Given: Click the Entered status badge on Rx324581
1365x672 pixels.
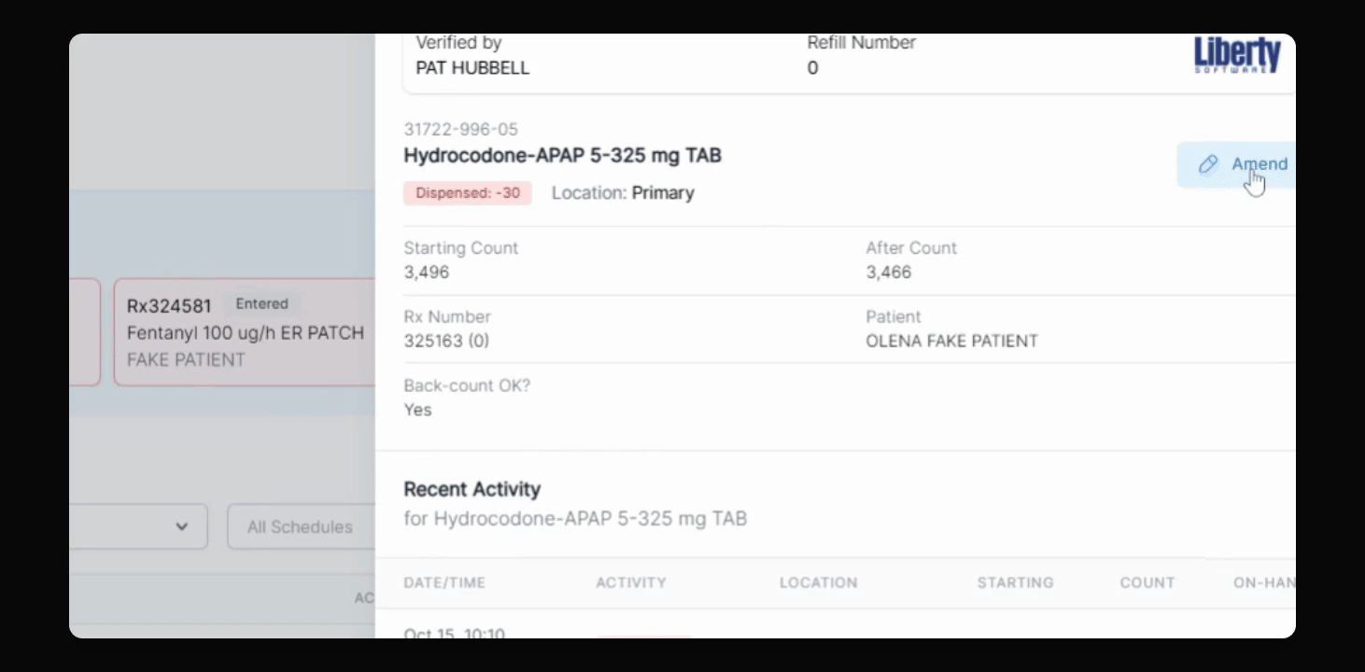Looking at the screenshot, I should pos(261,304).
